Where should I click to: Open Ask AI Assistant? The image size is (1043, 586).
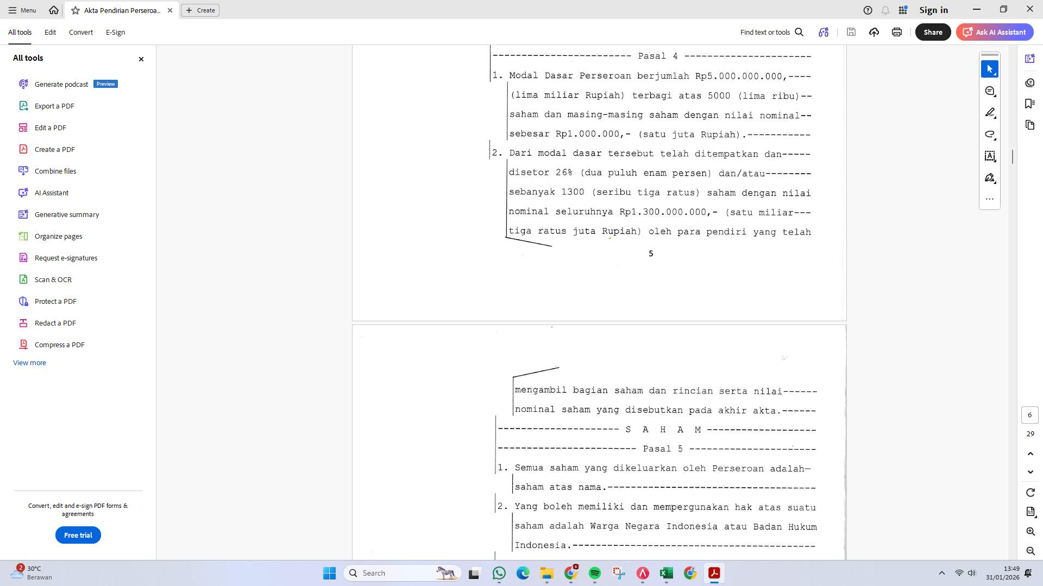click(994, 32)
